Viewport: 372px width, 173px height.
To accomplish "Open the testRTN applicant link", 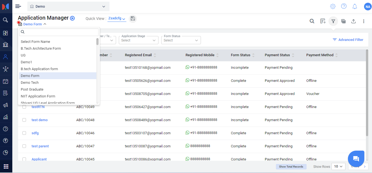I will point(38,107).
